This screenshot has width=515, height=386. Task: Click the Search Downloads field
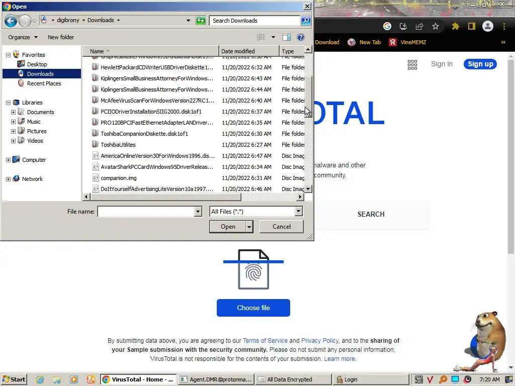pos(254,21)
